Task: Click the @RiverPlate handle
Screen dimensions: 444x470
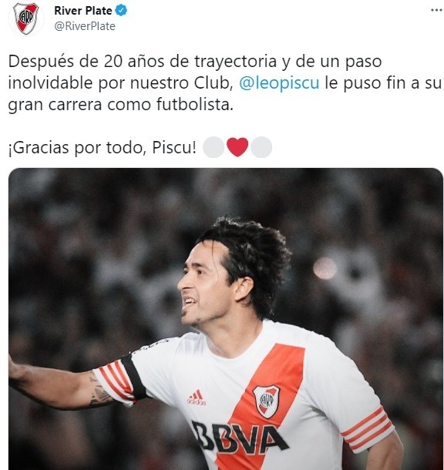Action: click(x=85, y=26)
